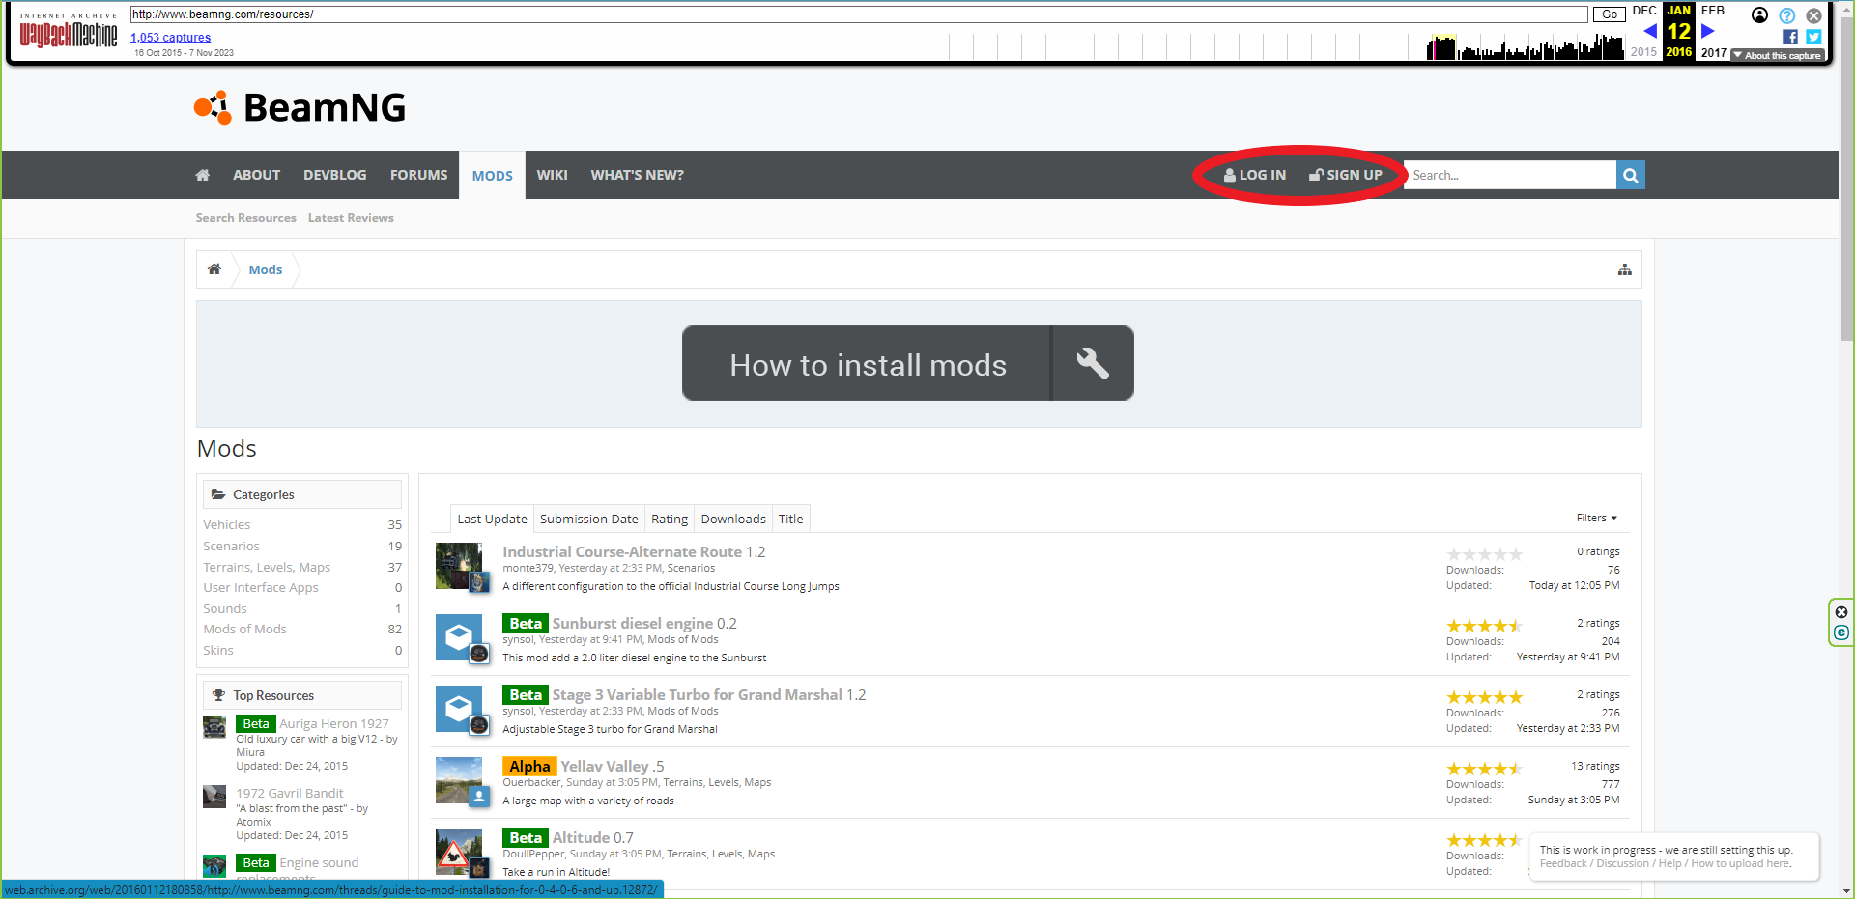Select the User Interface Apps category
Screen dimensions: 1855x899
pyautogui.click(x=261, y=587)
